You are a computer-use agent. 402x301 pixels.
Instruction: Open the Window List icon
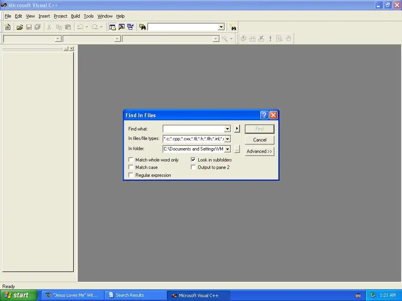coord(130,27)
